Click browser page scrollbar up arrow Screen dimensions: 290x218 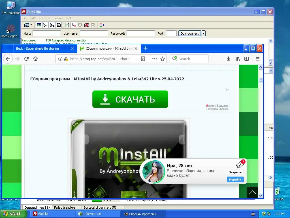coord(261,67)
